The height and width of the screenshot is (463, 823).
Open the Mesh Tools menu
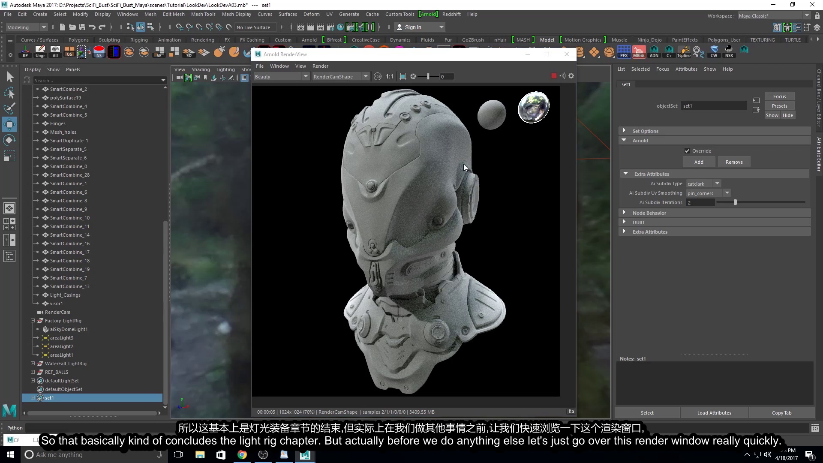point(203,14)
